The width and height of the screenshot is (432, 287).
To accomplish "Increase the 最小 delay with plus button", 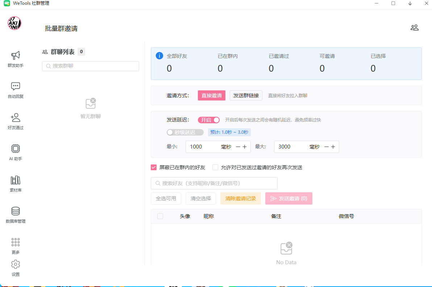I will click(x=245, y=147).
